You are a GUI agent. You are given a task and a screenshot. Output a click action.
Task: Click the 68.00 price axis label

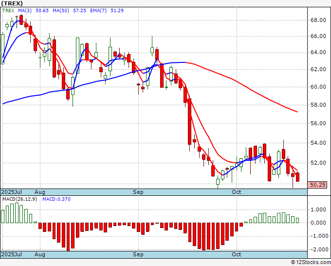[318, 20]
